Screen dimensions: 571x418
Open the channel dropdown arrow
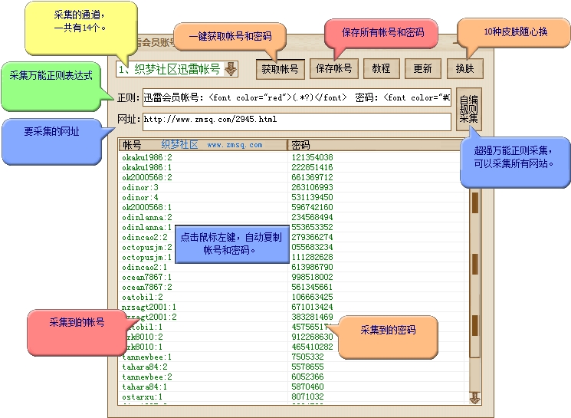pyautogui.click(x=231, y=69)
